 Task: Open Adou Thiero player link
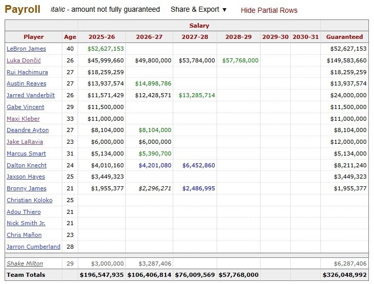tap(24, 212)
